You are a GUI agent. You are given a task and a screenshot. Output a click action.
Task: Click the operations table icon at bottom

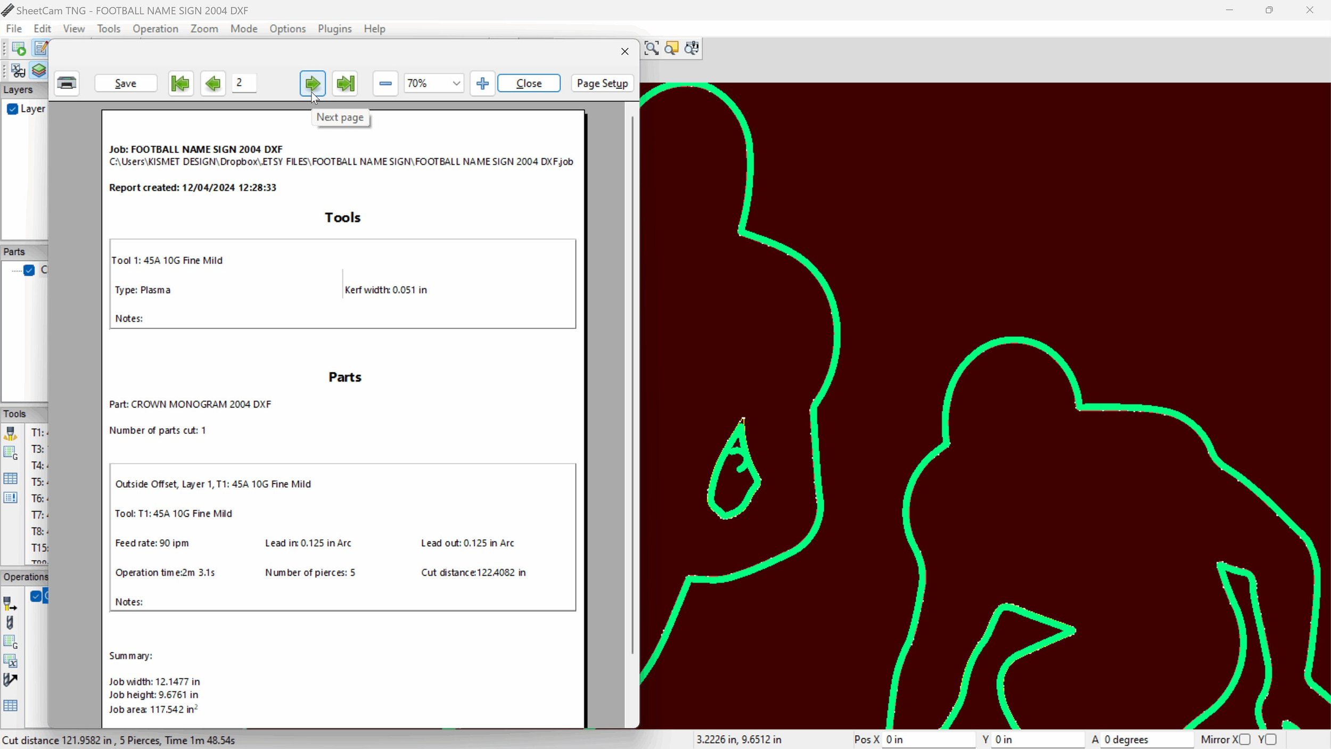pyautogui.click(x=10, y=705)
